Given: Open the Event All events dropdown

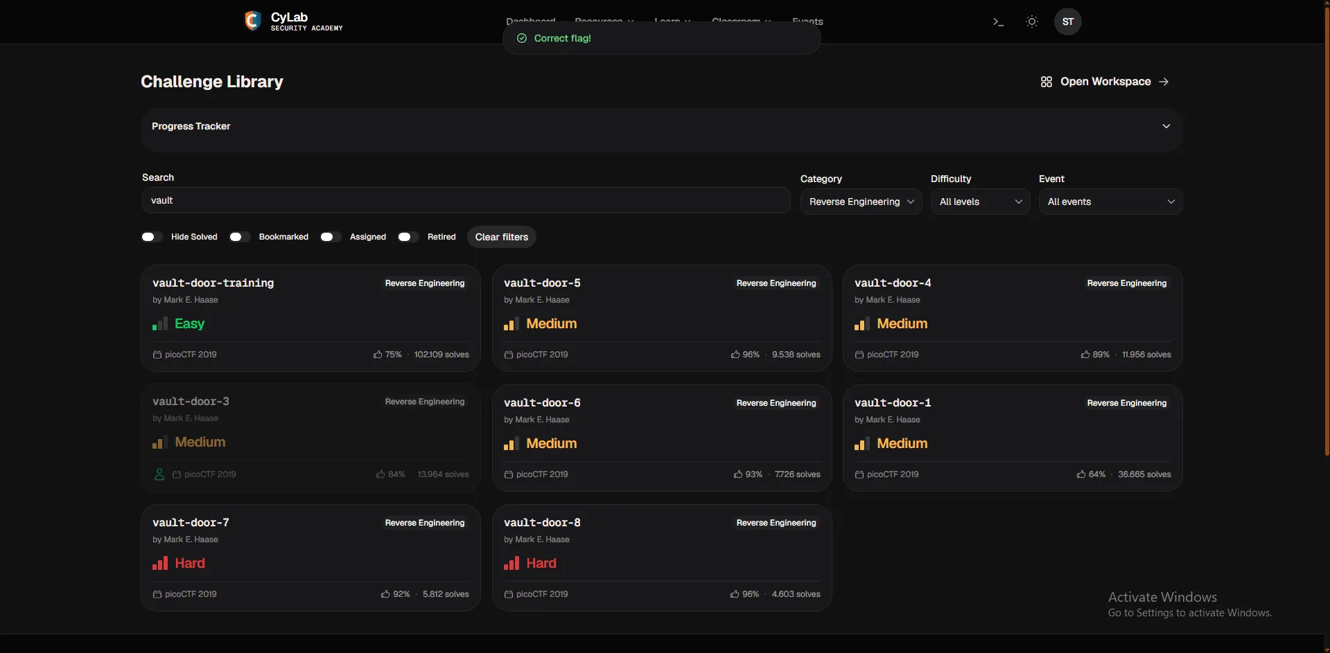Looking at the screenshot, I should point(1110,202).
